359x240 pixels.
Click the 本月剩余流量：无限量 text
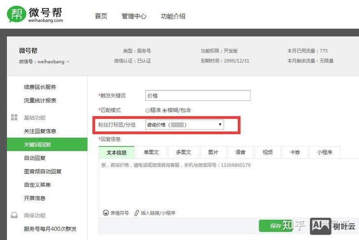(x=311, y=60)
